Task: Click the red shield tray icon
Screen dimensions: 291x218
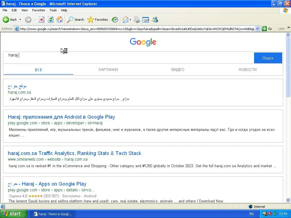Action: coord(270,214)
